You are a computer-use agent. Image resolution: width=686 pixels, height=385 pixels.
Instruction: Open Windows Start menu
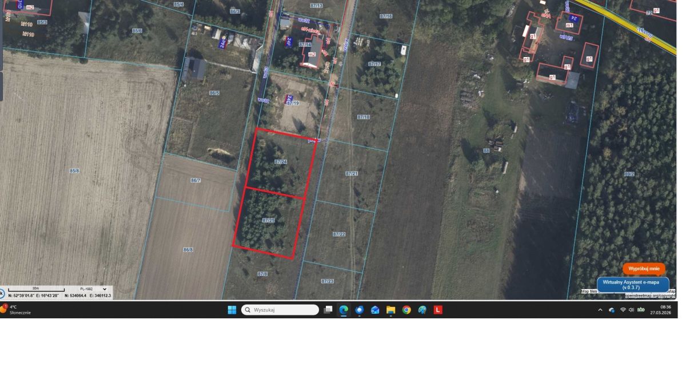232,310
